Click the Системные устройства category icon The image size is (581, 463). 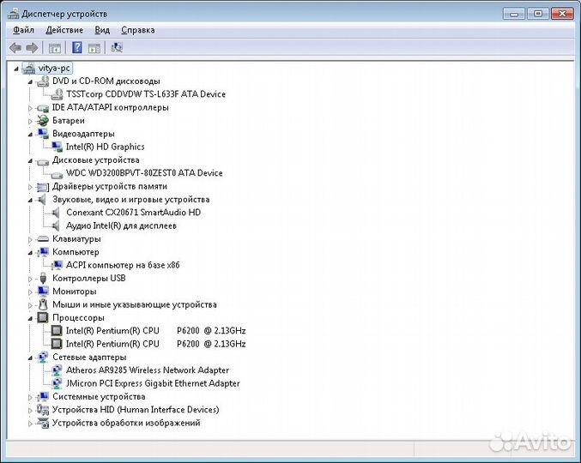pos(43,397)
